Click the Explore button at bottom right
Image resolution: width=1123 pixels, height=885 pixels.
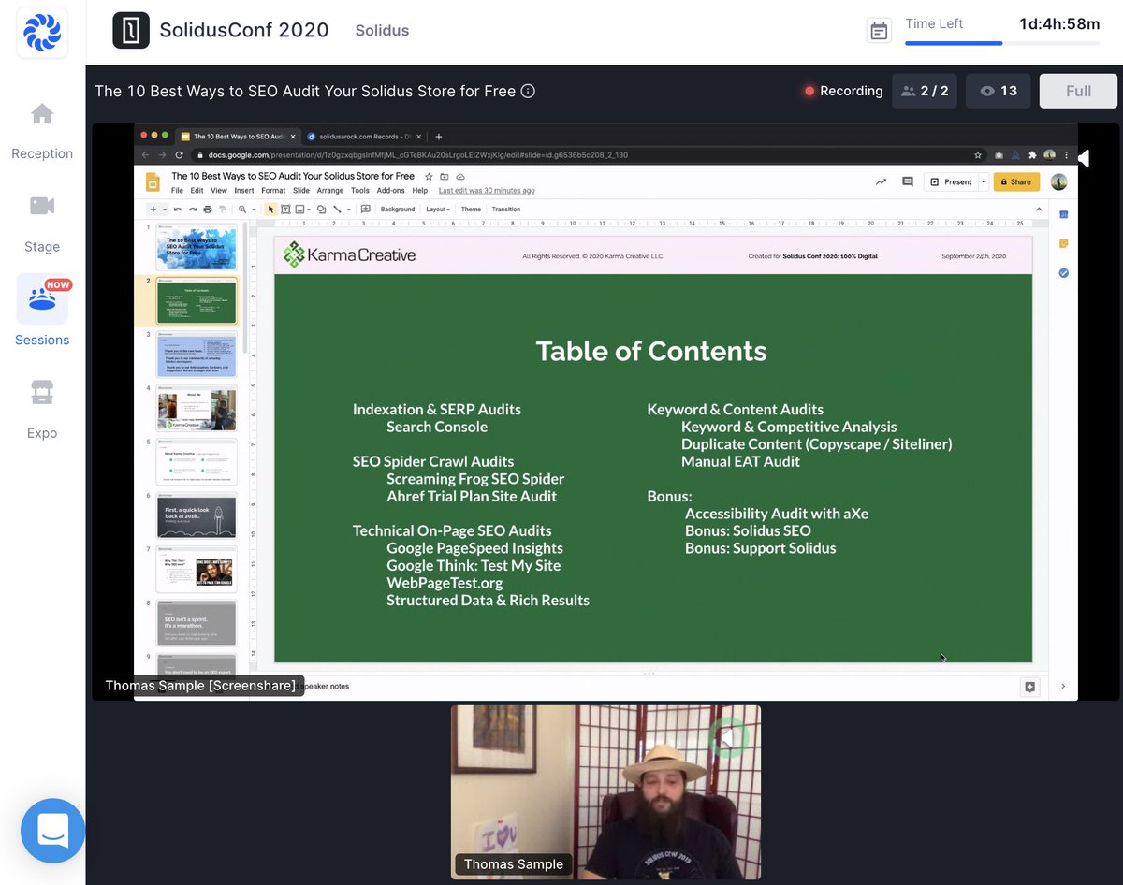coord(1029,687)
